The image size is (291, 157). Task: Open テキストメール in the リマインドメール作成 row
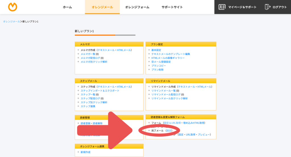(x=186, y=87)
